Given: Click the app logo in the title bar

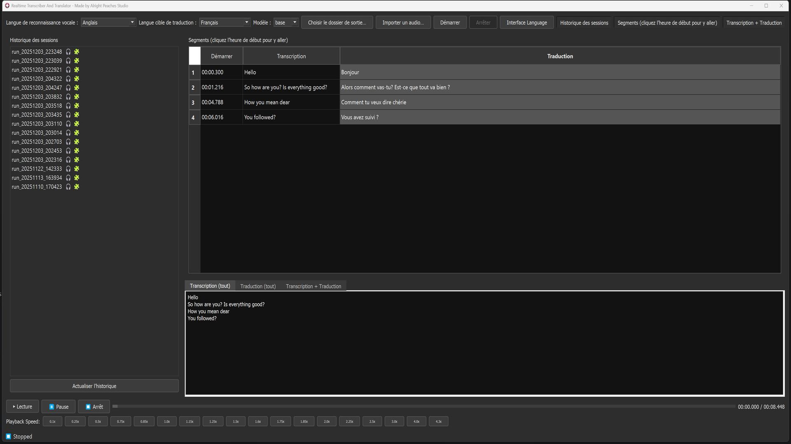Looking at the screenshot, I should 7,5.
